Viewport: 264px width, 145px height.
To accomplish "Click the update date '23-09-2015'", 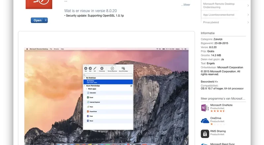I will pyautogui.click(x=221, y=43).
